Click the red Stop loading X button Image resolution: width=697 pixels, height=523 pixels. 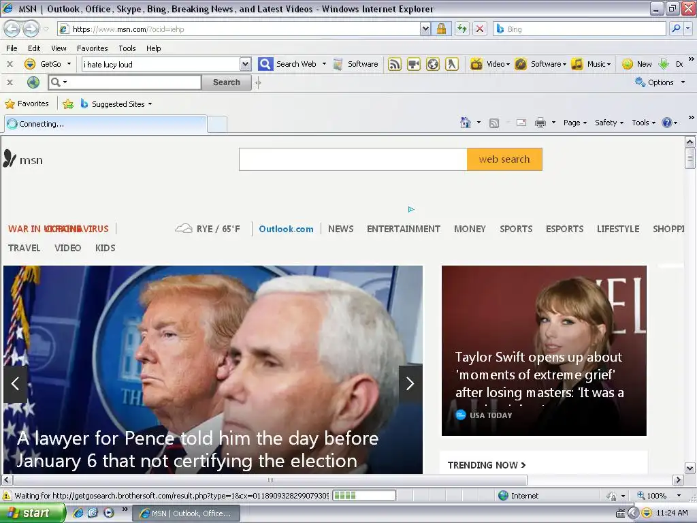pos(480,29)
